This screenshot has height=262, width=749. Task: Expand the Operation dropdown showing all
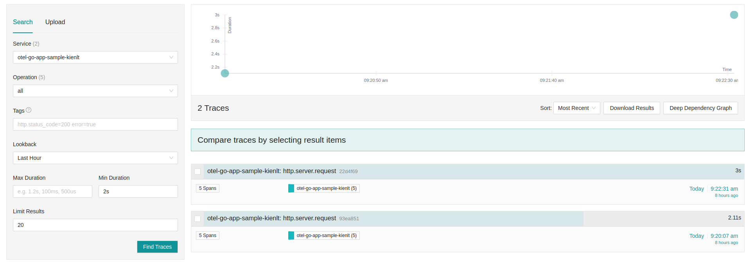[x=95, y=91]
